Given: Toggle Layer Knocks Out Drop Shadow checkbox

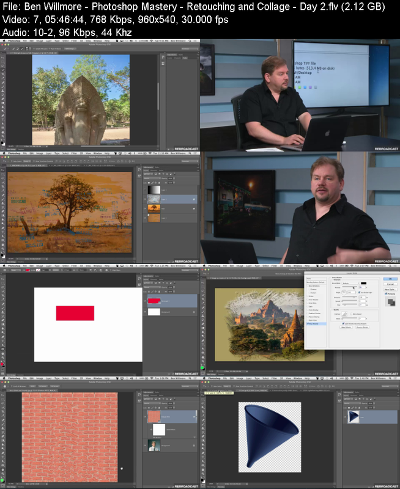Looking at the screenshot, I should 343,324.
